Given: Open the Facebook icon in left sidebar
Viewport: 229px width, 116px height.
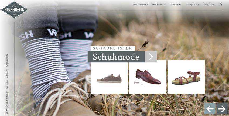Looking at the screenshot, I should point(6,110).
